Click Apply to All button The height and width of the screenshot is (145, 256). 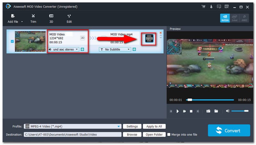pos(154,127)
